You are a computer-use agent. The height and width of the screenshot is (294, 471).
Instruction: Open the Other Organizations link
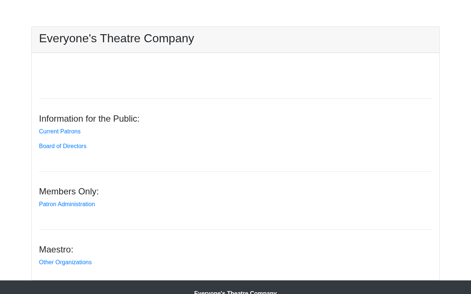tap(65, 262)
